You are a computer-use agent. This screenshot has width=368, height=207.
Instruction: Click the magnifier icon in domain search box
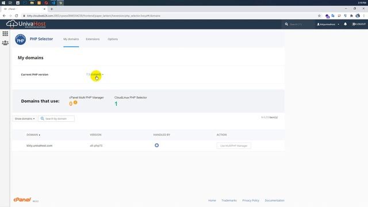(42, 118)
